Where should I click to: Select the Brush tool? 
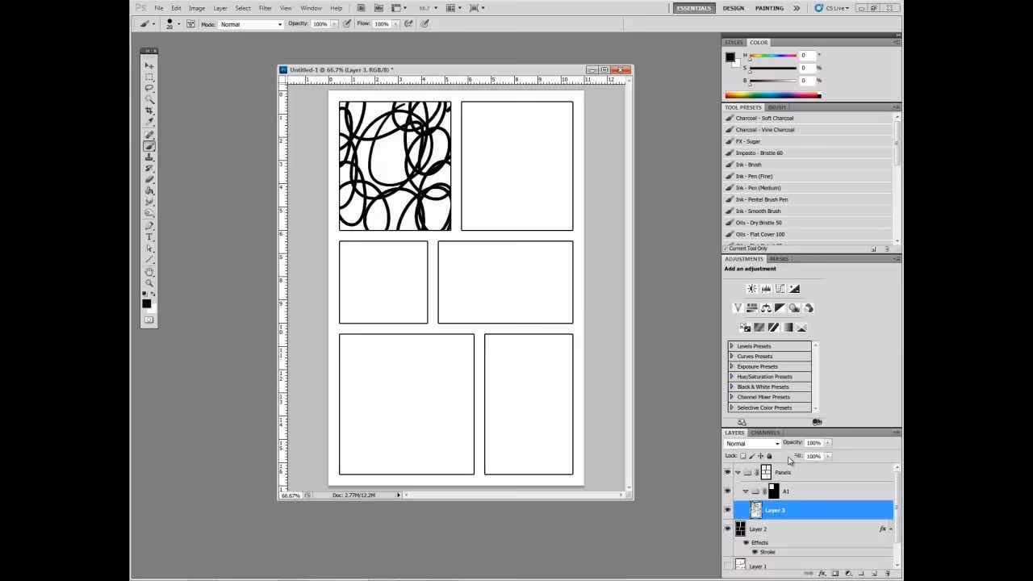pyautogui.click(x=148, y=146)
